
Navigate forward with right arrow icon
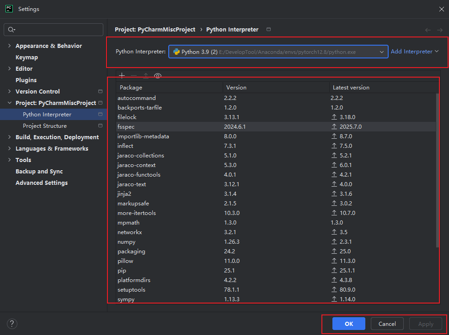(439, 30)
